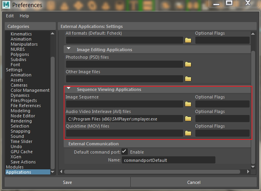Select Modeling category

click(x=20, y=111)
